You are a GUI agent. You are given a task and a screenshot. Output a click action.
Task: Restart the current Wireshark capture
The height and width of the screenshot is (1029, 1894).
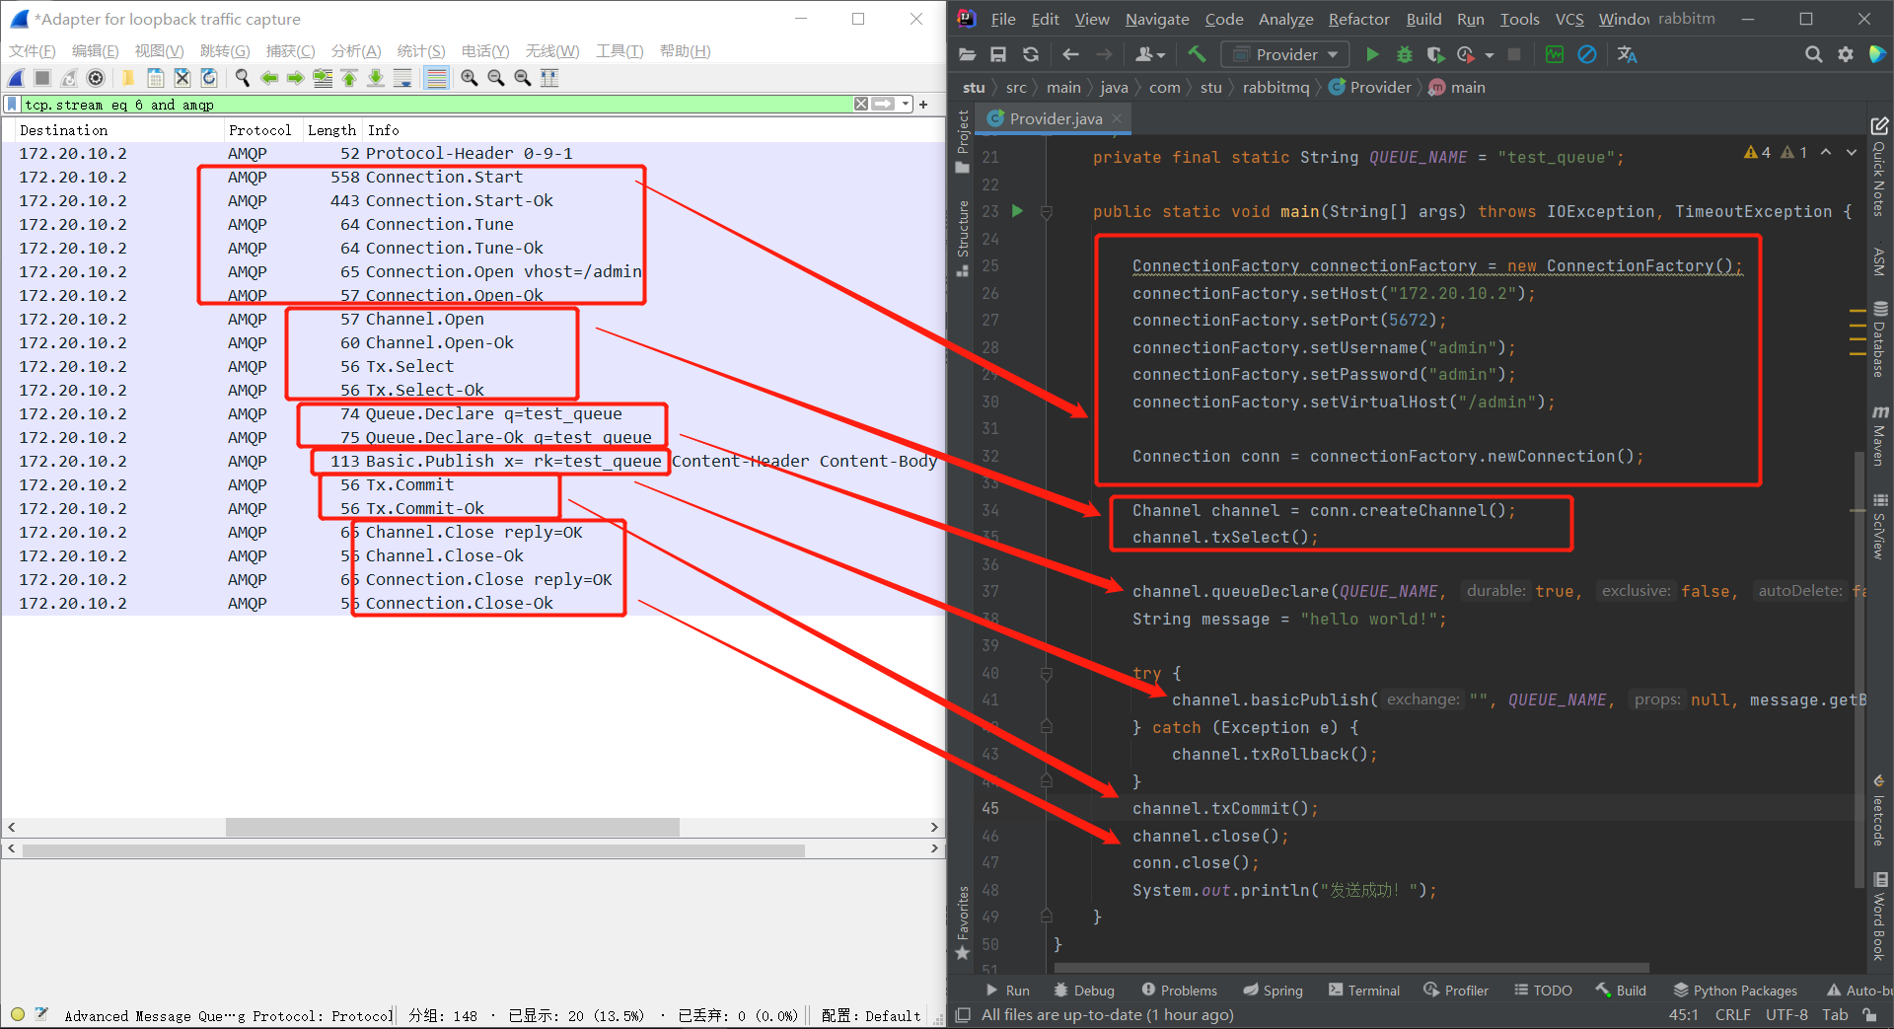coord(69,78)
